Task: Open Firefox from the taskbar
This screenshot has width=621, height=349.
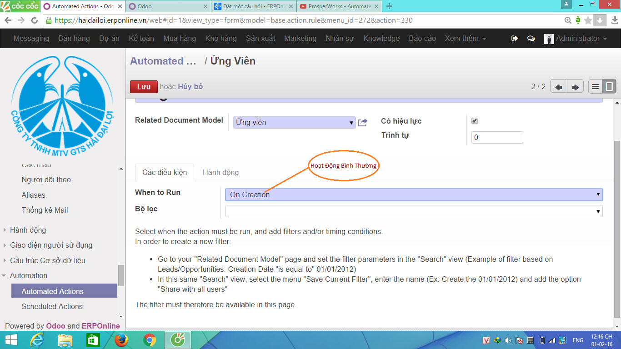Action: (x=121, y=340)
